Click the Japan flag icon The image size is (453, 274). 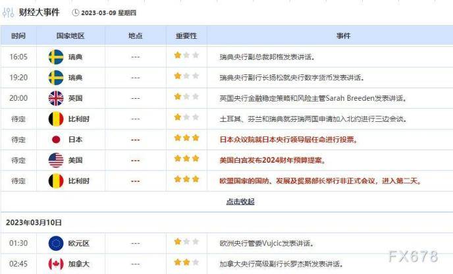(x=56, y=140)
